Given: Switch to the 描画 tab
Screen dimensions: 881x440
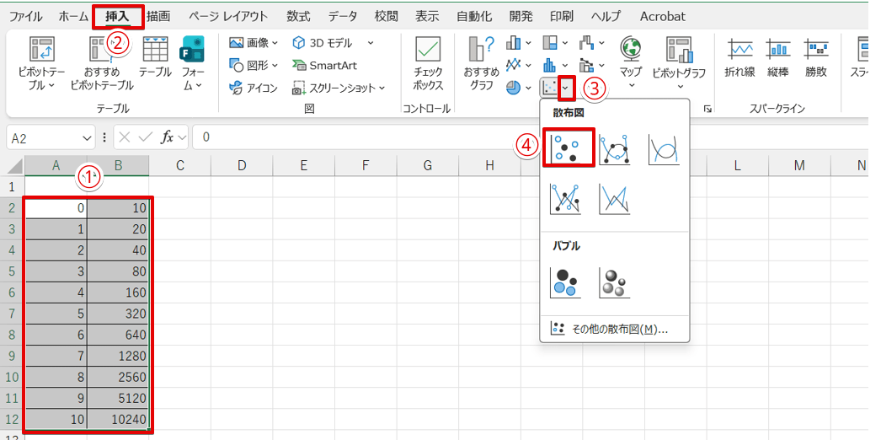Looking at the screenshot, I should (158, 16).
